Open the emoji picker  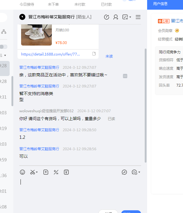(22, 172)
